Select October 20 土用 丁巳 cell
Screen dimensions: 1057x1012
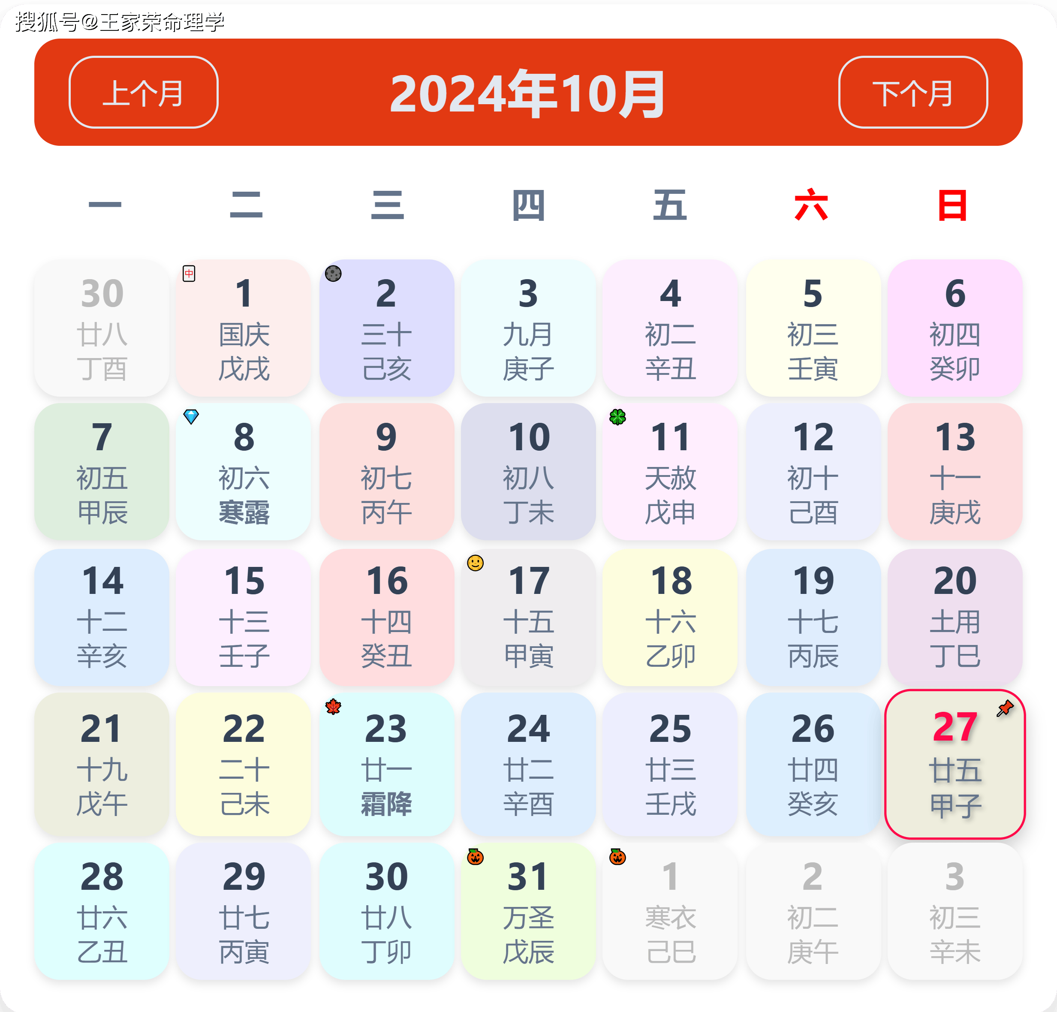pyautogui.click(x=955, y=617)
